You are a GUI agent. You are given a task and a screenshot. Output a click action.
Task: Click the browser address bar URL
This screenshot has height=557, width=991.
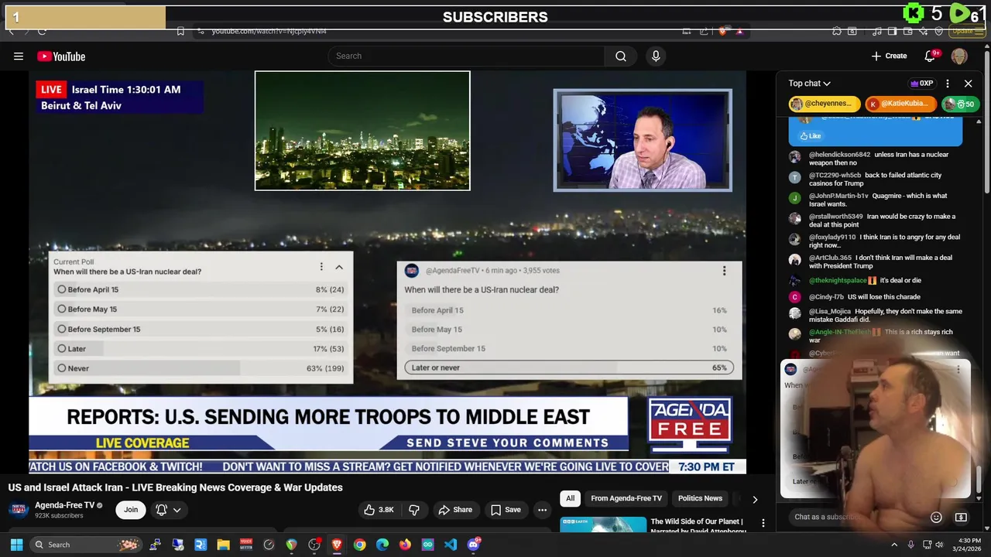269,31
